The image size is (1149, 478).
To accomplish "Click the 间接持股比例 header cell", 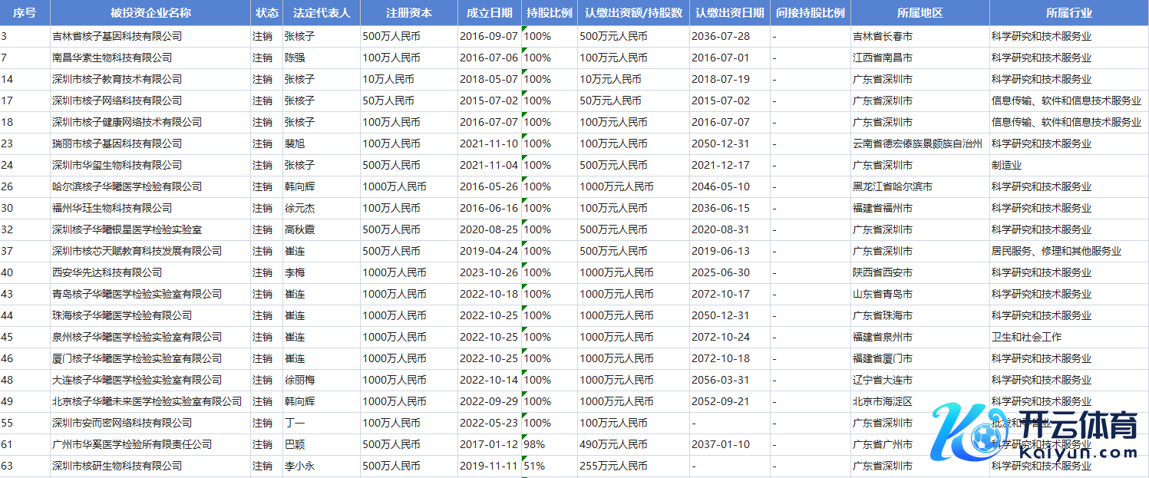I will (x=810, y=13).
